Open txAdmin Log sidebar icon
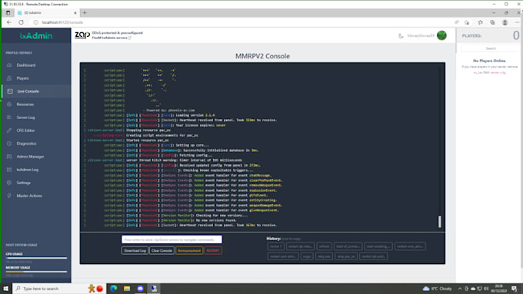This screenshot has width=523, height=294. pos(9,170)
